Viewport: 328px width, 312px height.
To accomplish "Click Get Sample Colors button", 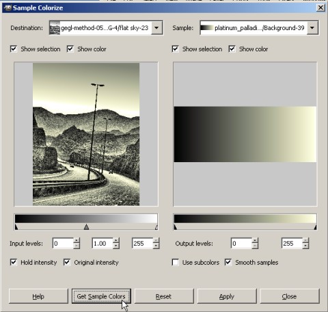I will point(101,296).
